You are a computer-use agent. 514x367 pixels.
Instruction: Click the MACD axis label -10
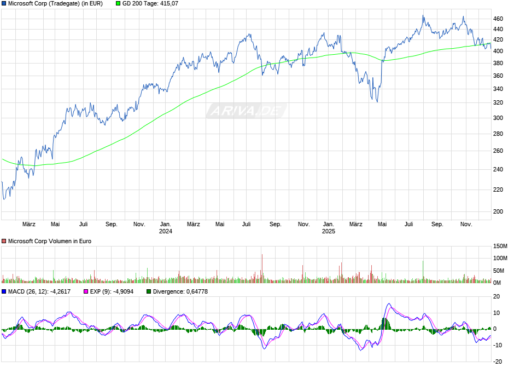point(498,345)
